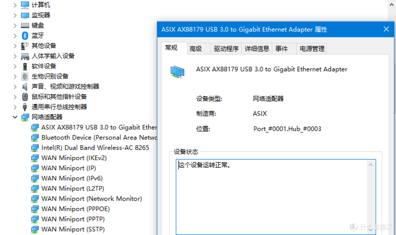Click the device name heading in the 常规 tab
Image resolution: width=396 pixels, height=235 pixels.
click(x=272, y=69)
